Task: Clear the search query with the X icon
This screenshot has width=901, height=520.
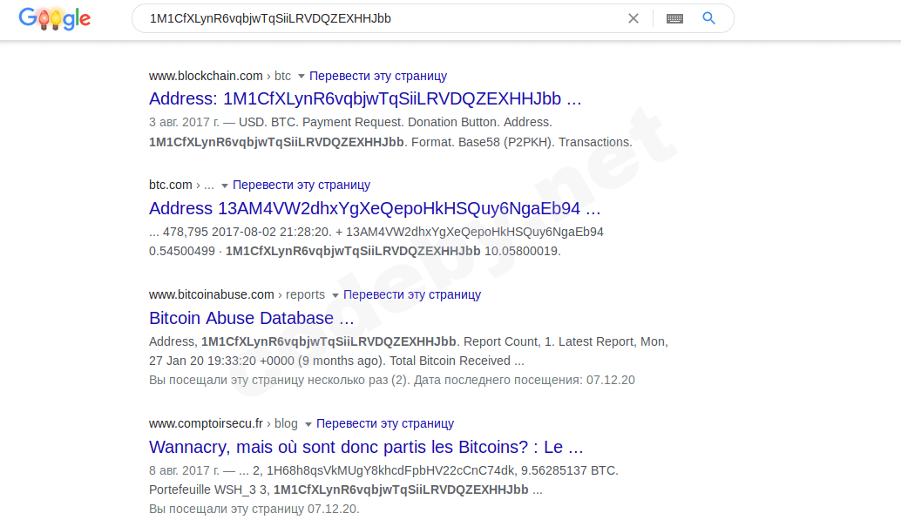Action: pyautogui.click(x=633, y=17)
